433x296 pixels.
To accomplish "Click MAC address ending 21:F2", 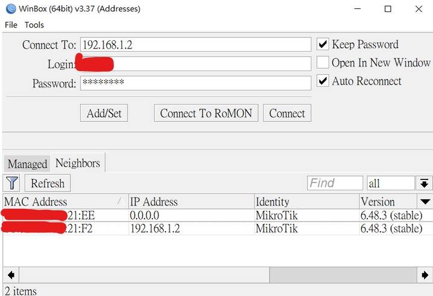I will (48, 229).
